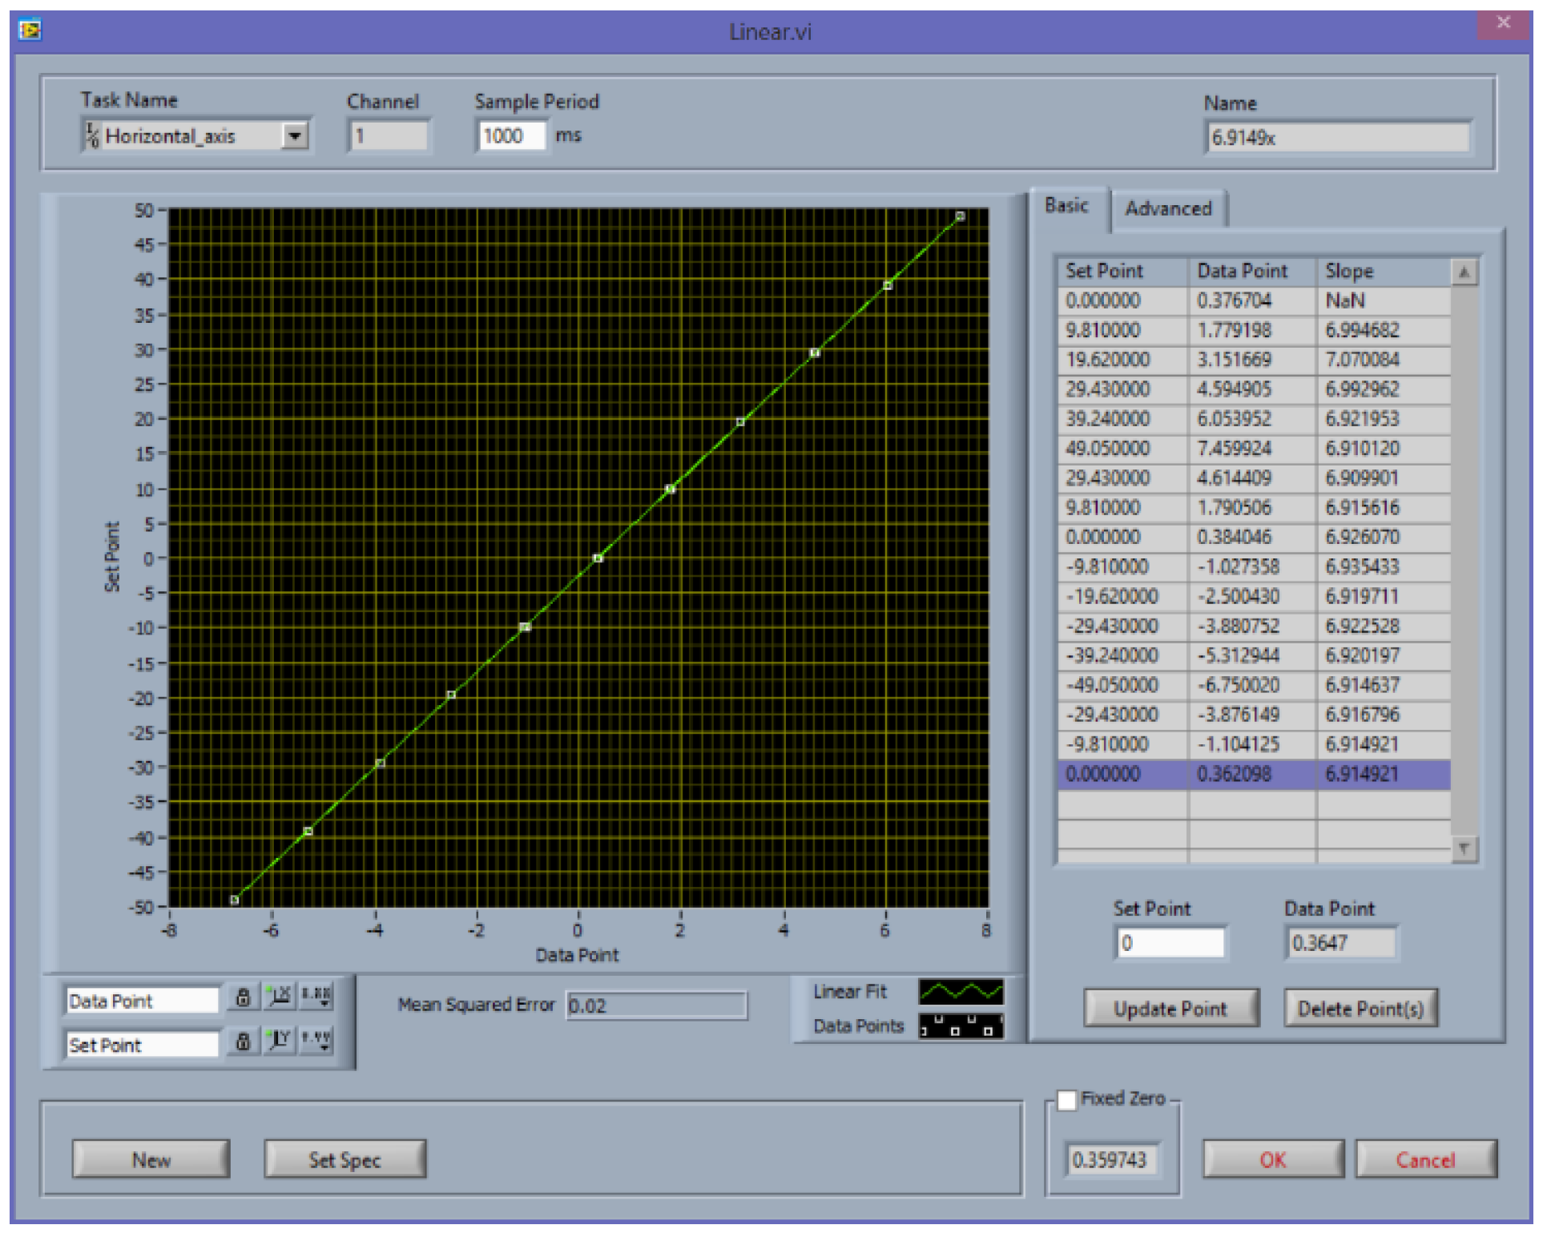Open Task Name dropdown arrow
The width and height of the screenshot is (1543, 1233).
coord(295,136)
